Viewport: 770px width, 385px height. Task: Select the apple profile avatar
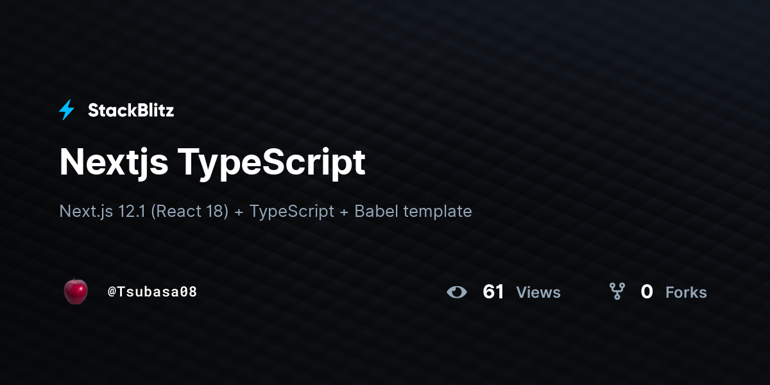tap(76, 291)
